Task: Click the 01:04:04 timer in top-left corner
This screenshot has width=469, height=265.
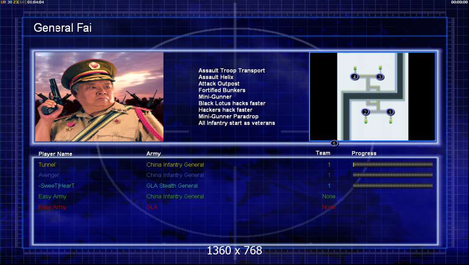Action: [36, 2]
